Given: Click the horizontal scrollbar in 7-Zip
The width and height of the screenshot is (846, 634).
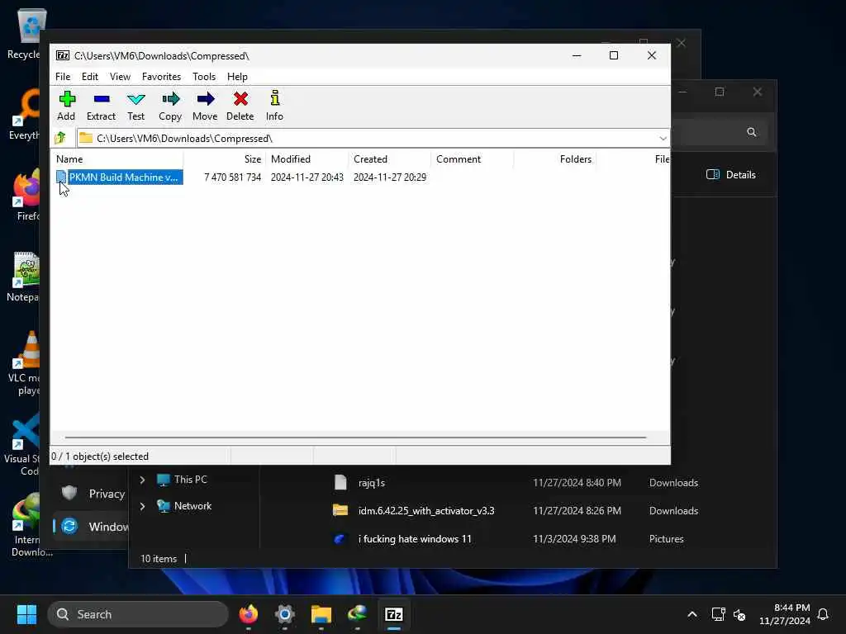Looking at the screenshot, I should click(355, 438).
